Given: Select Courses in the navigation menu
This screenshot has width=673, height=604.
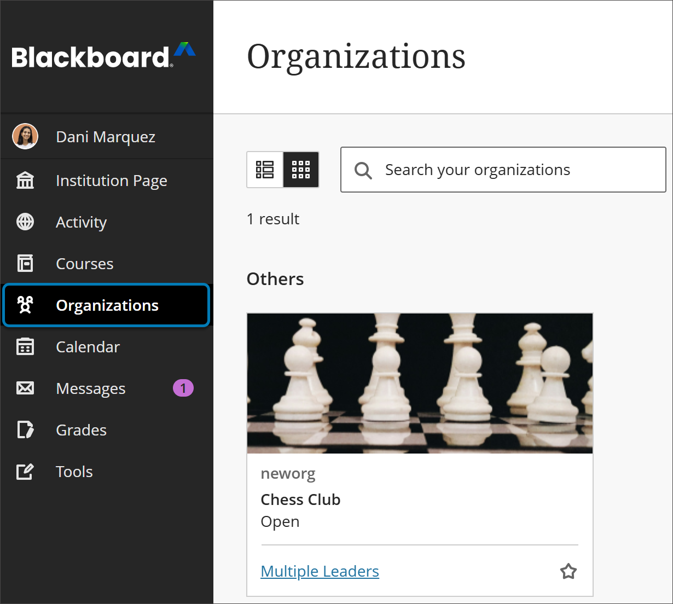Looking at the screenshot, I should tap(84, 264).
